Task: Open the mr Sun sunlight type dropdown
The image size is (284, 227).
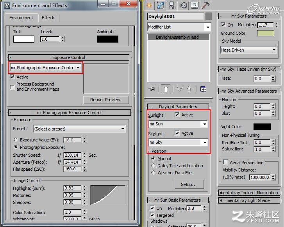Action: (178, 124)
